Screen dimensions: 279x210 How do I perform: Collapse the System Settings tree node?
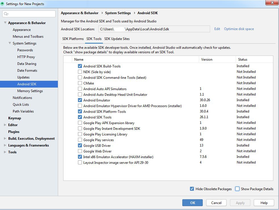[10, 43]
